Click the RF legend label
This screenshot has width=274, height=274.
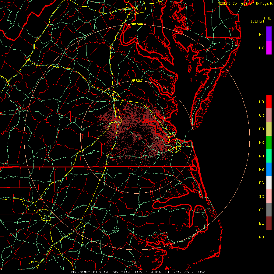(x=261, y=34)
